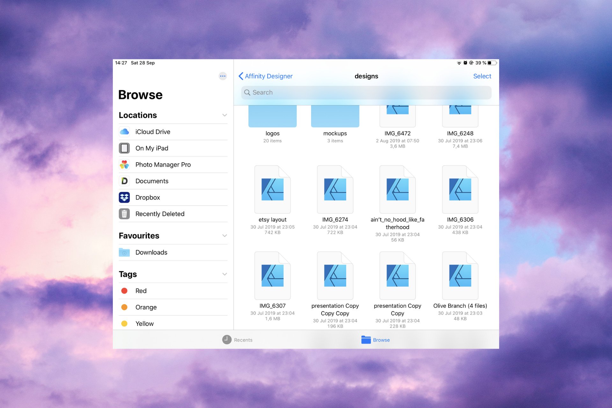
Task: Select the On My iPad icon
Action: click(x=124, y=148)
